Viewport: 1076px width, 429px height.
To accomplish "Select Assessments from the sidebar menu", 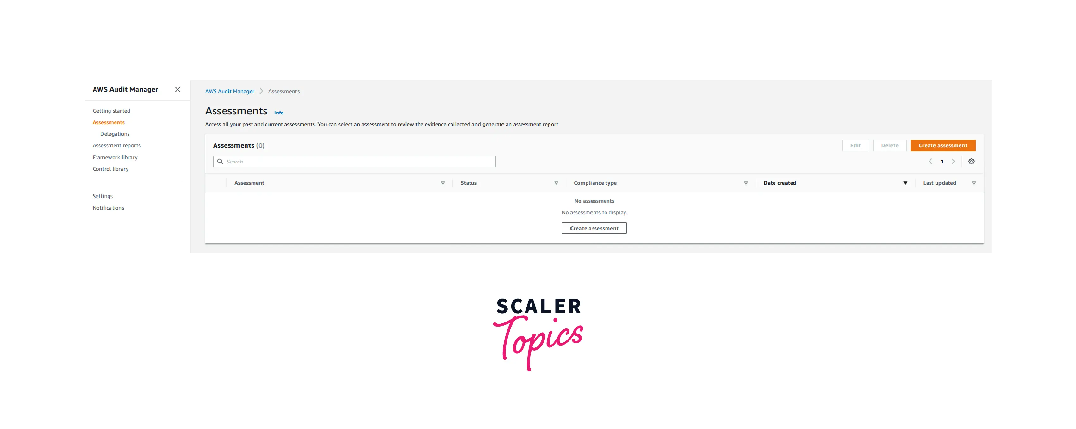I will tap(109, 122).
